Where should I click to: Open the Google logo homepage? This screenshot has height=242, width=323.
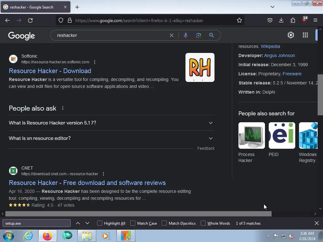(21, 36)
